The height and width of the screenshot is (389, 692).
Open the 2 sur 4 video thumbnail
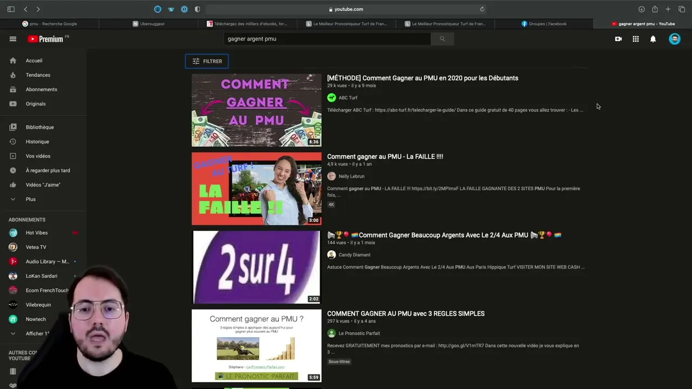[256, 267]
